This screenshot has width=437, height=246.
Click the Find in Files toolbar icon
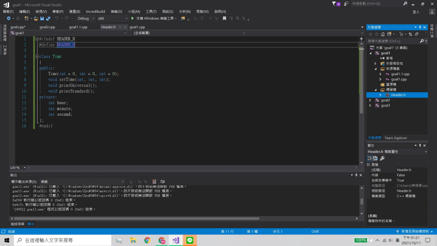(183, 18)
